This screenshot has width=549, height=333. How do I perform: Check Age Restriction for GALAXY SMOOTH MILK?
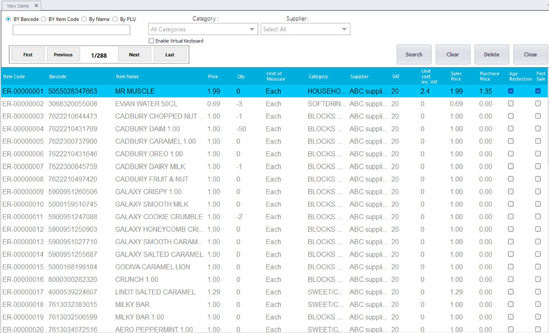click(x=511, y=204)
